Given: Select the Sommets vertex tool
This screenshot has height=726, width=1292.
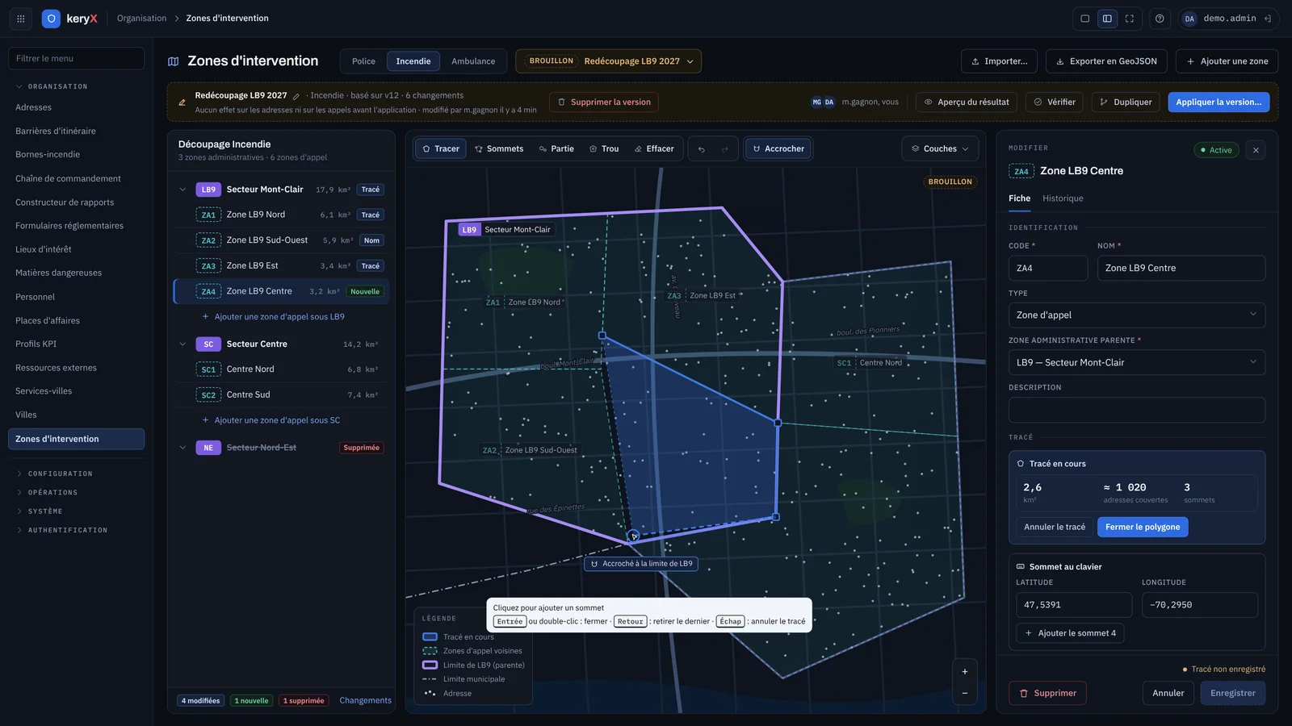Looking at the screenshot, I should [499, 149].
